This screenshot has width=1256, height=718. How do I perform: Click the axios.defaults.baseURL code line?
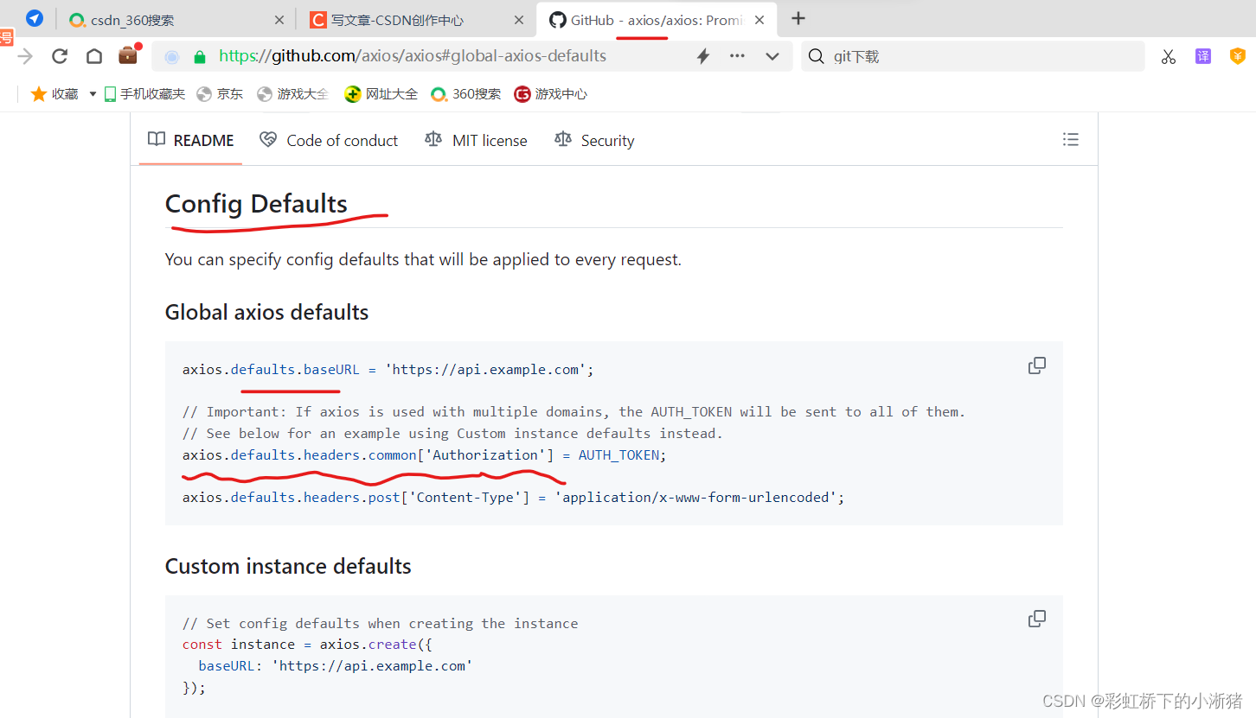click(388, 370)
